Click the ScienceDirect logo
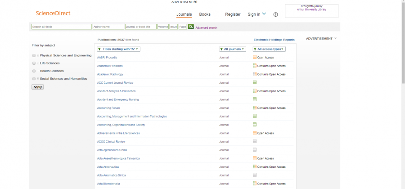Viewport: 405px width, 189px height. tap(53, 13)
